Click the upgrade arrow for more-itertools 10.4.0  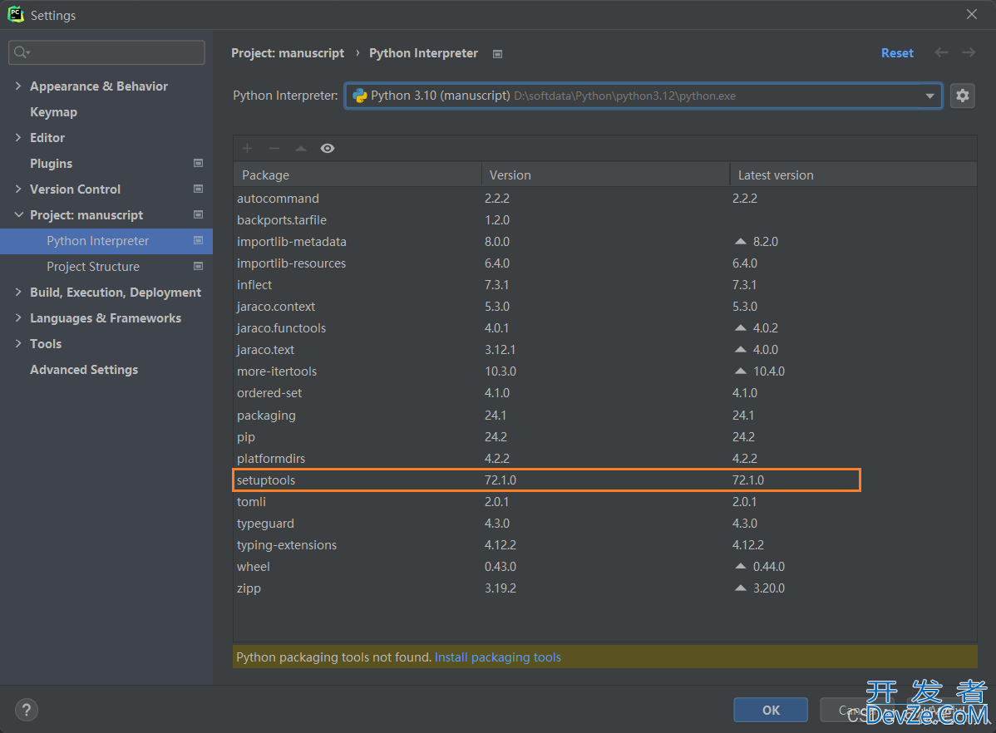(740, 371)
